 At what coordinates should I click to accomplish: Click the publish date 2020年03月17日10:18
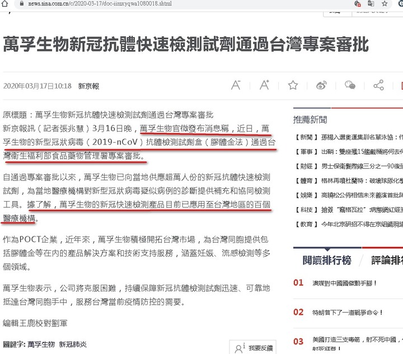(38, 86)
